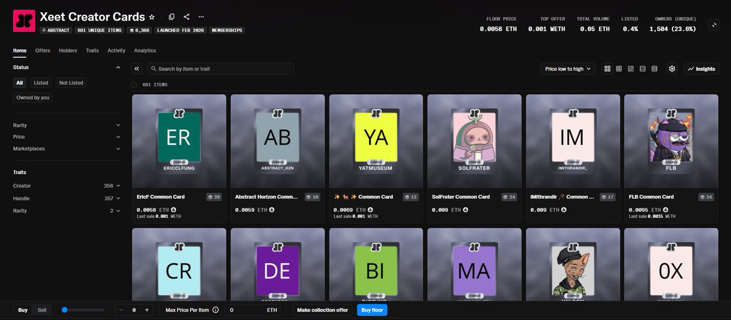Image resolution: width=731 pixels, height=320 pixels.
Task: Click FLB card marketplace icon
Action: (665, 210)
